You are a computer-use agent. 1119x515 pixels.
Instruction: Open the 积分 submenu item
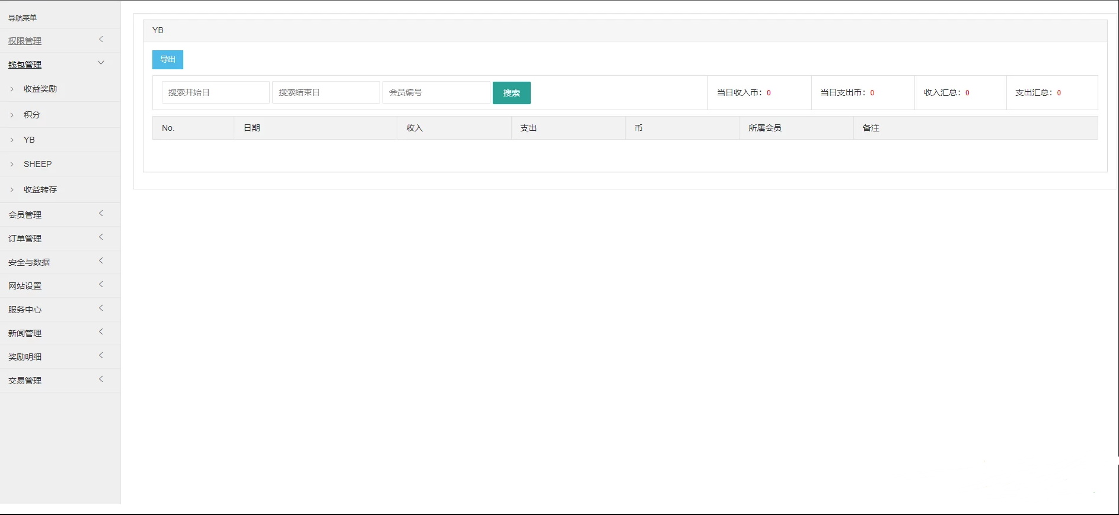coord(32,115)
